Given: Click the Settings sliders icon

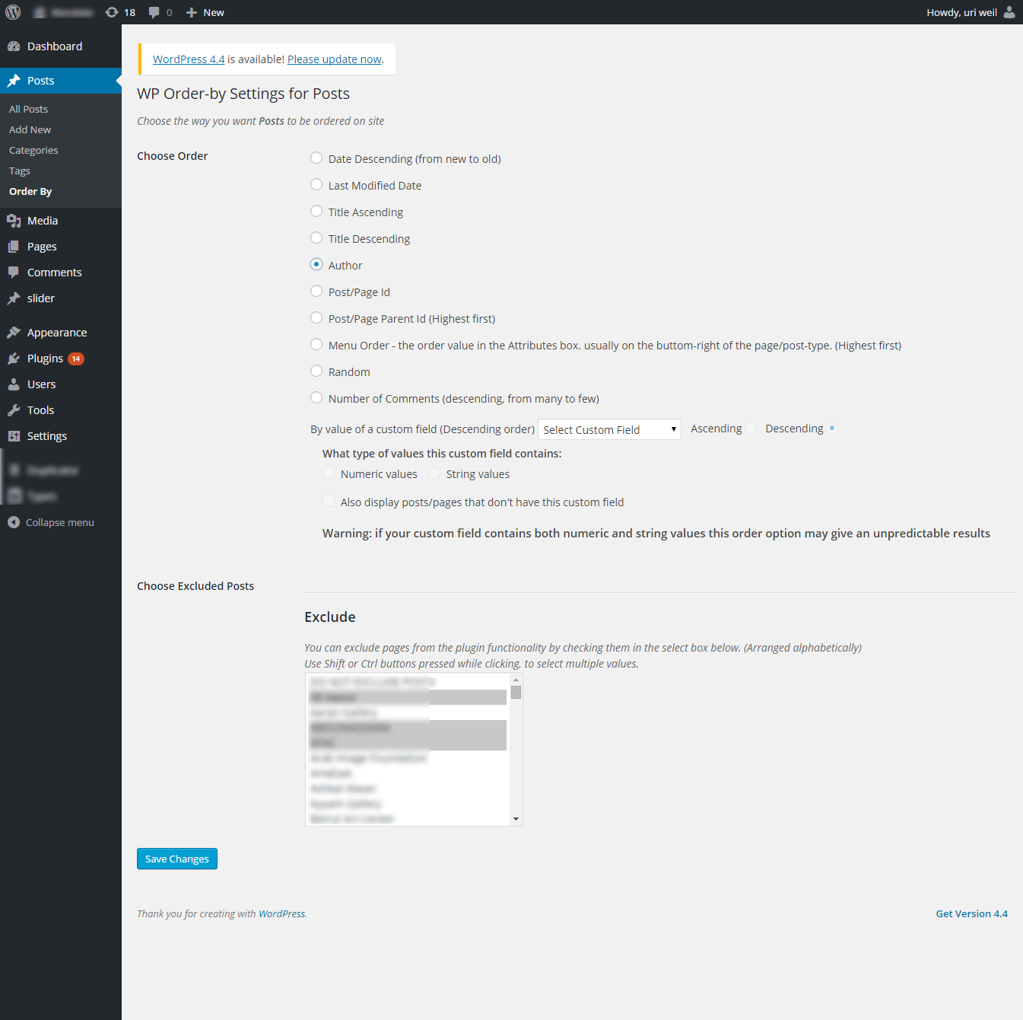Looking at the screenshot, I should click(14, 436).
